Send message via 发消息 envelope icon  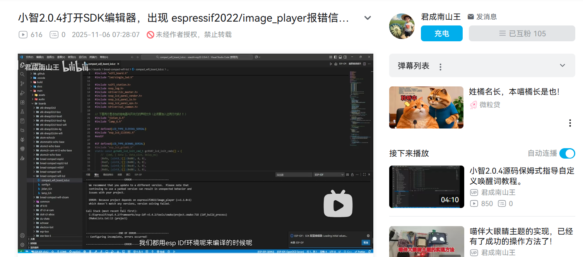[471, 17]
